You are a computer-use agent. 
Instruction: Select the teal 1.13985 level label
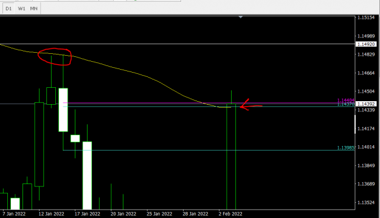(346, 148)
